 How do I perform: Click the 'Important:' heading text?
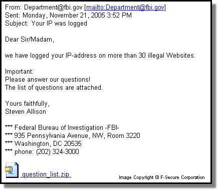[x=20, y=72]
